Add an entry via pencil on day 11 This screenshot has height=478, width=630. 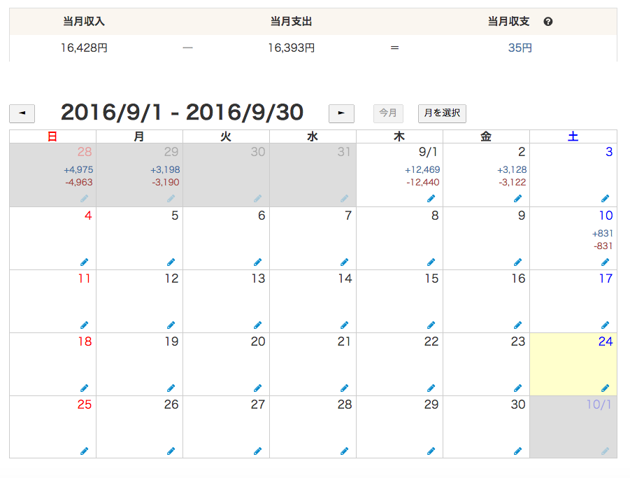(85, 325)
